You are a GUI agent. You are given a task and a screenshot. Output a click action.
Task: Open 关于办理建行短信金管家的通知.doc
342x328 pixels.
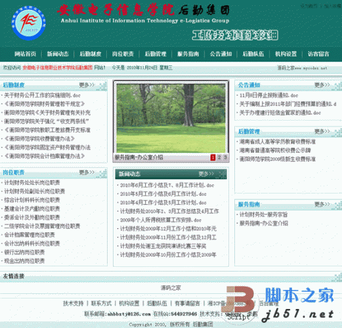280,113
